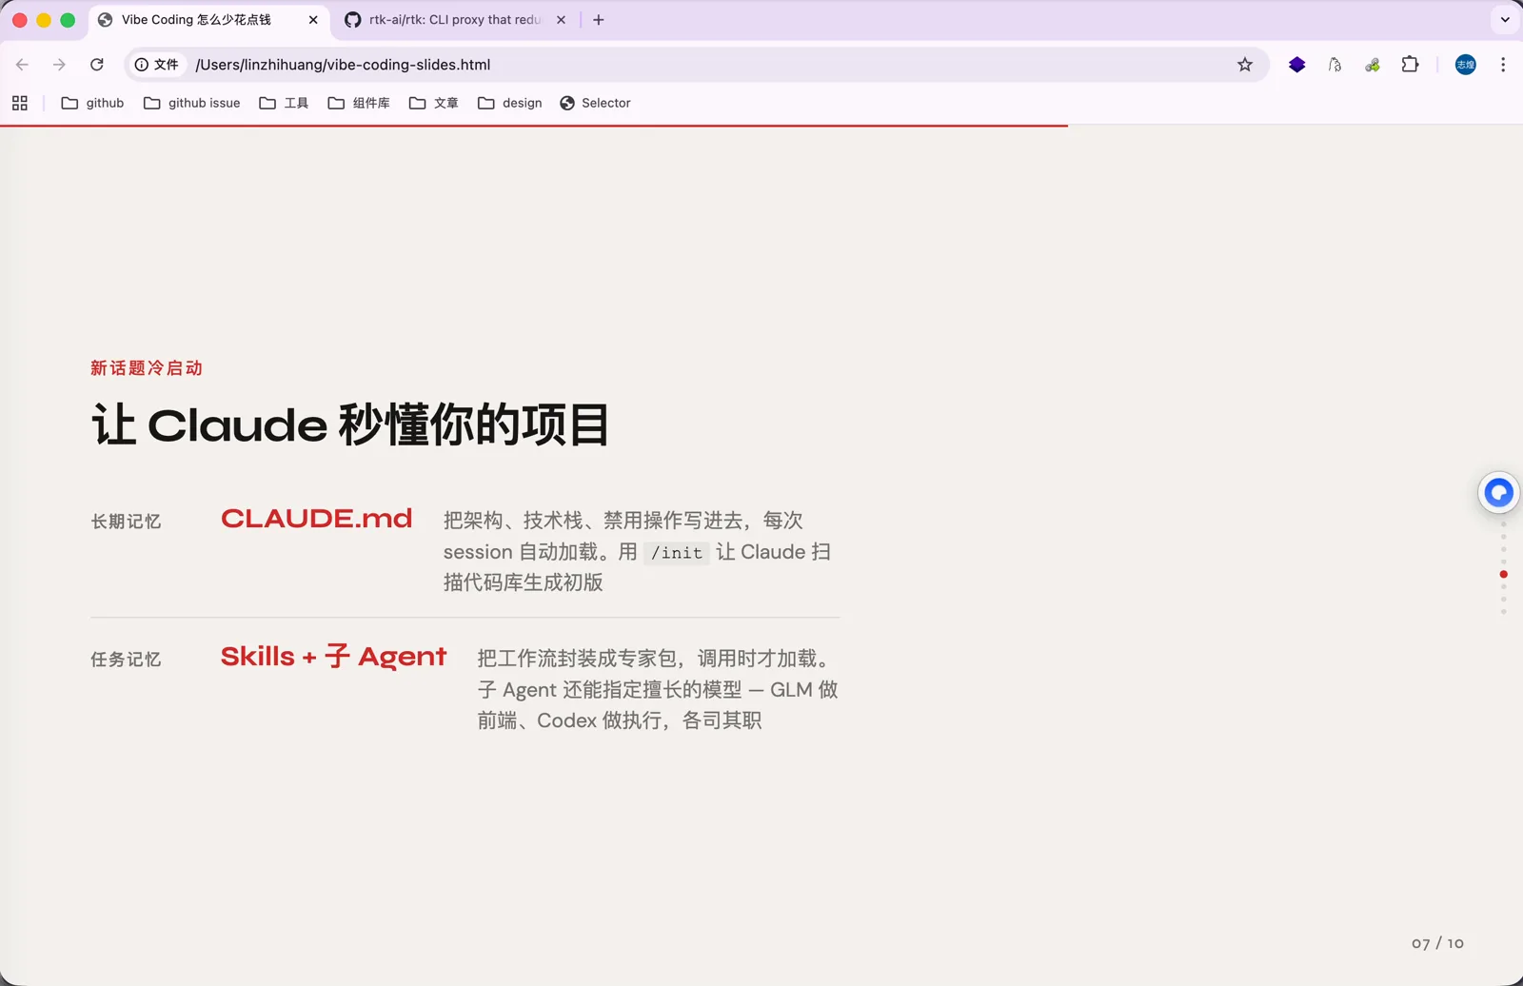This screenshot has height=986, width=1523.
Task: Click the red active slide dot
Action: 1504,574
